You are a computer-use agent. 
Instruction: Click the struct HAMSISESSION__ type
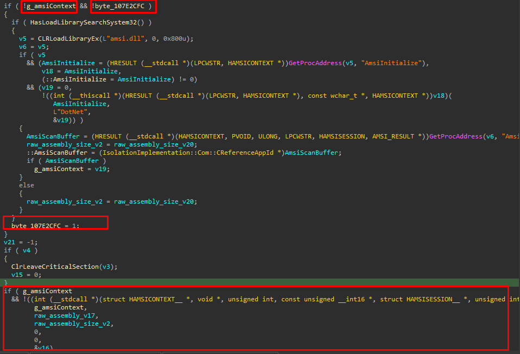coord(420,299)
